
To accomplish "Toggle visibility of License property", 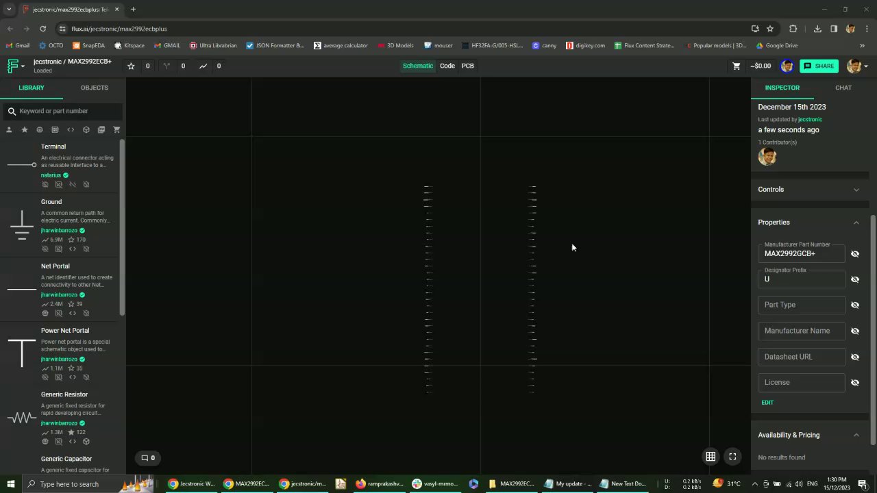I will 855,383.
